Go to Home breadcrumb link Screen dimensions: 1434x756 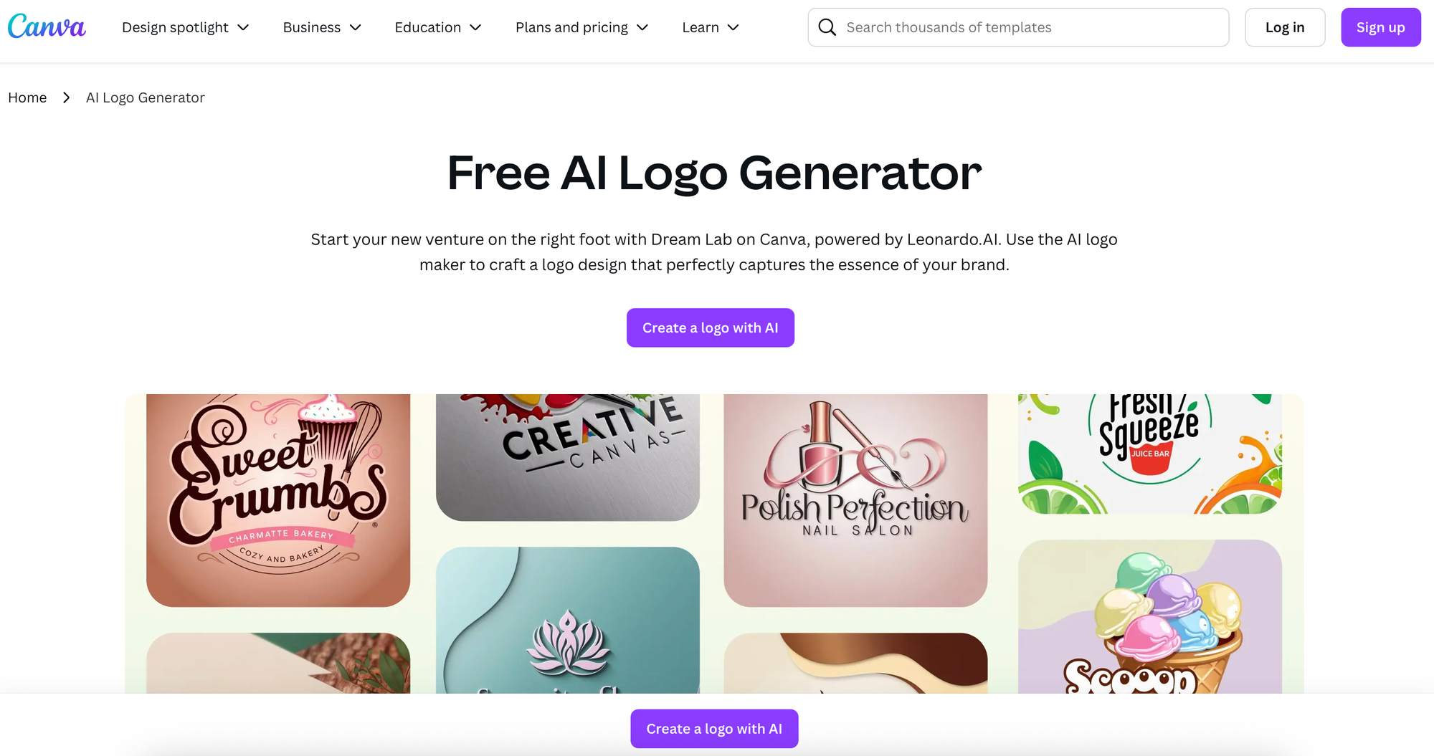[27, 97]
